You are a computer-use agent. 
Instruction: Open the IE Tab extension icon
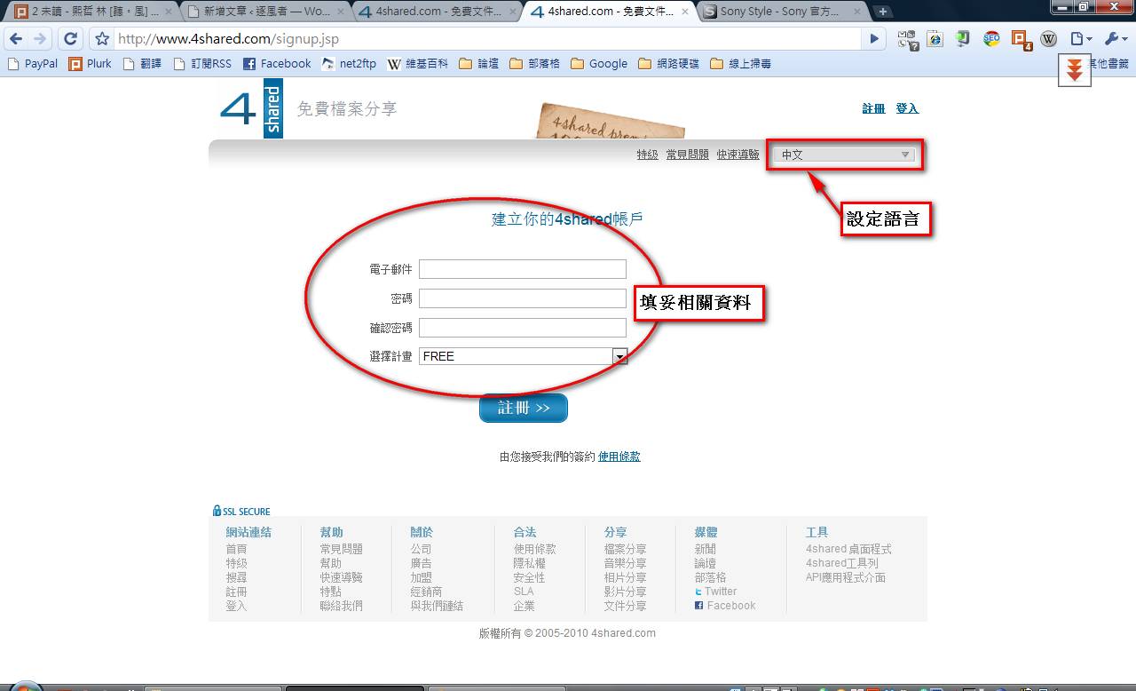pyautogui.click(x=935, y=39)
